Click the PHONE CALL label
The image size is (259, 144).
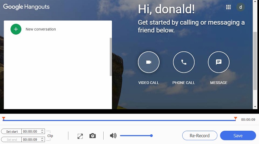tap(184, 83)
